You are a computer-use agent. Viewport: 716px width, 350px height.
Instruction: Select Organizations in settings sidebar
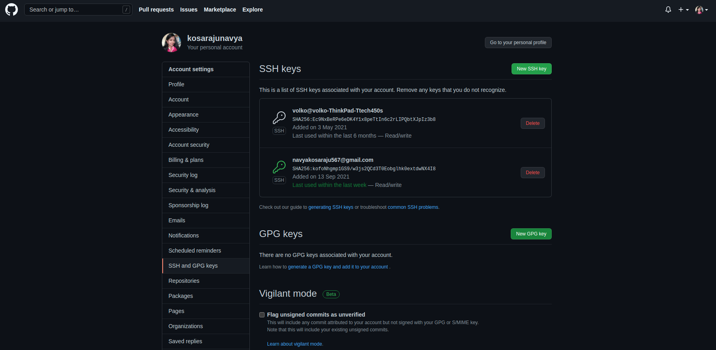click(206, 326)
